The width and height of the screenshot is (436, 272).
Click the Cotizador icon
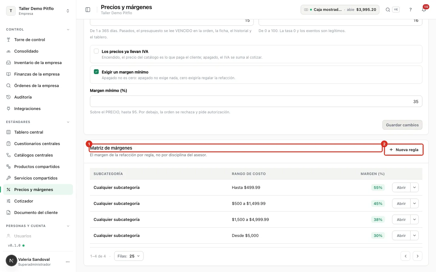coord(8,201)
